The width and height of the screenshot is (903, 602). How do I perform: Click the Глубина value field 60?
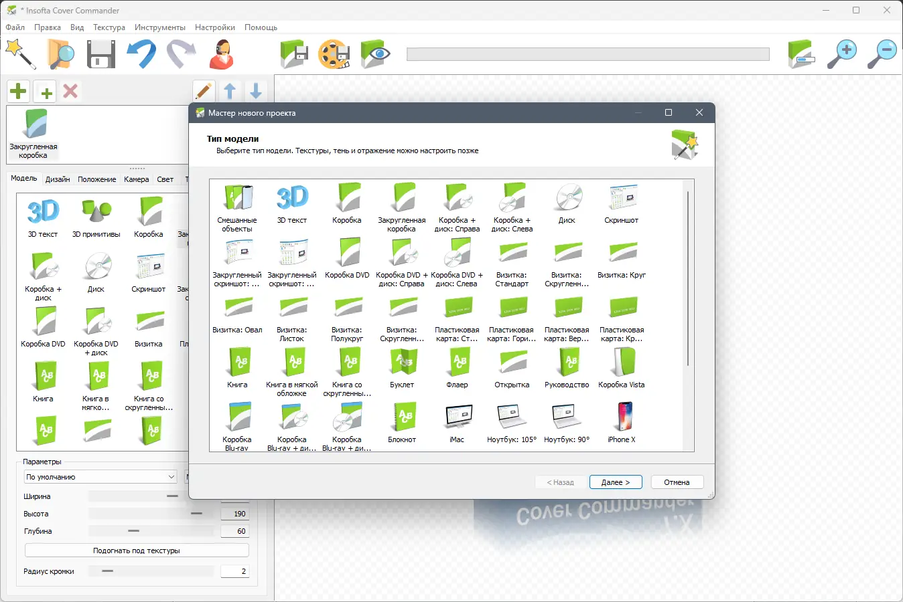pyautogui.click(x=235, y=531)
